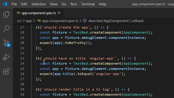Viewport: 174px width, 98px height.
Task: Click app.component.spec.ts in the breadcrumb
Action: click(x=60, y=21)
